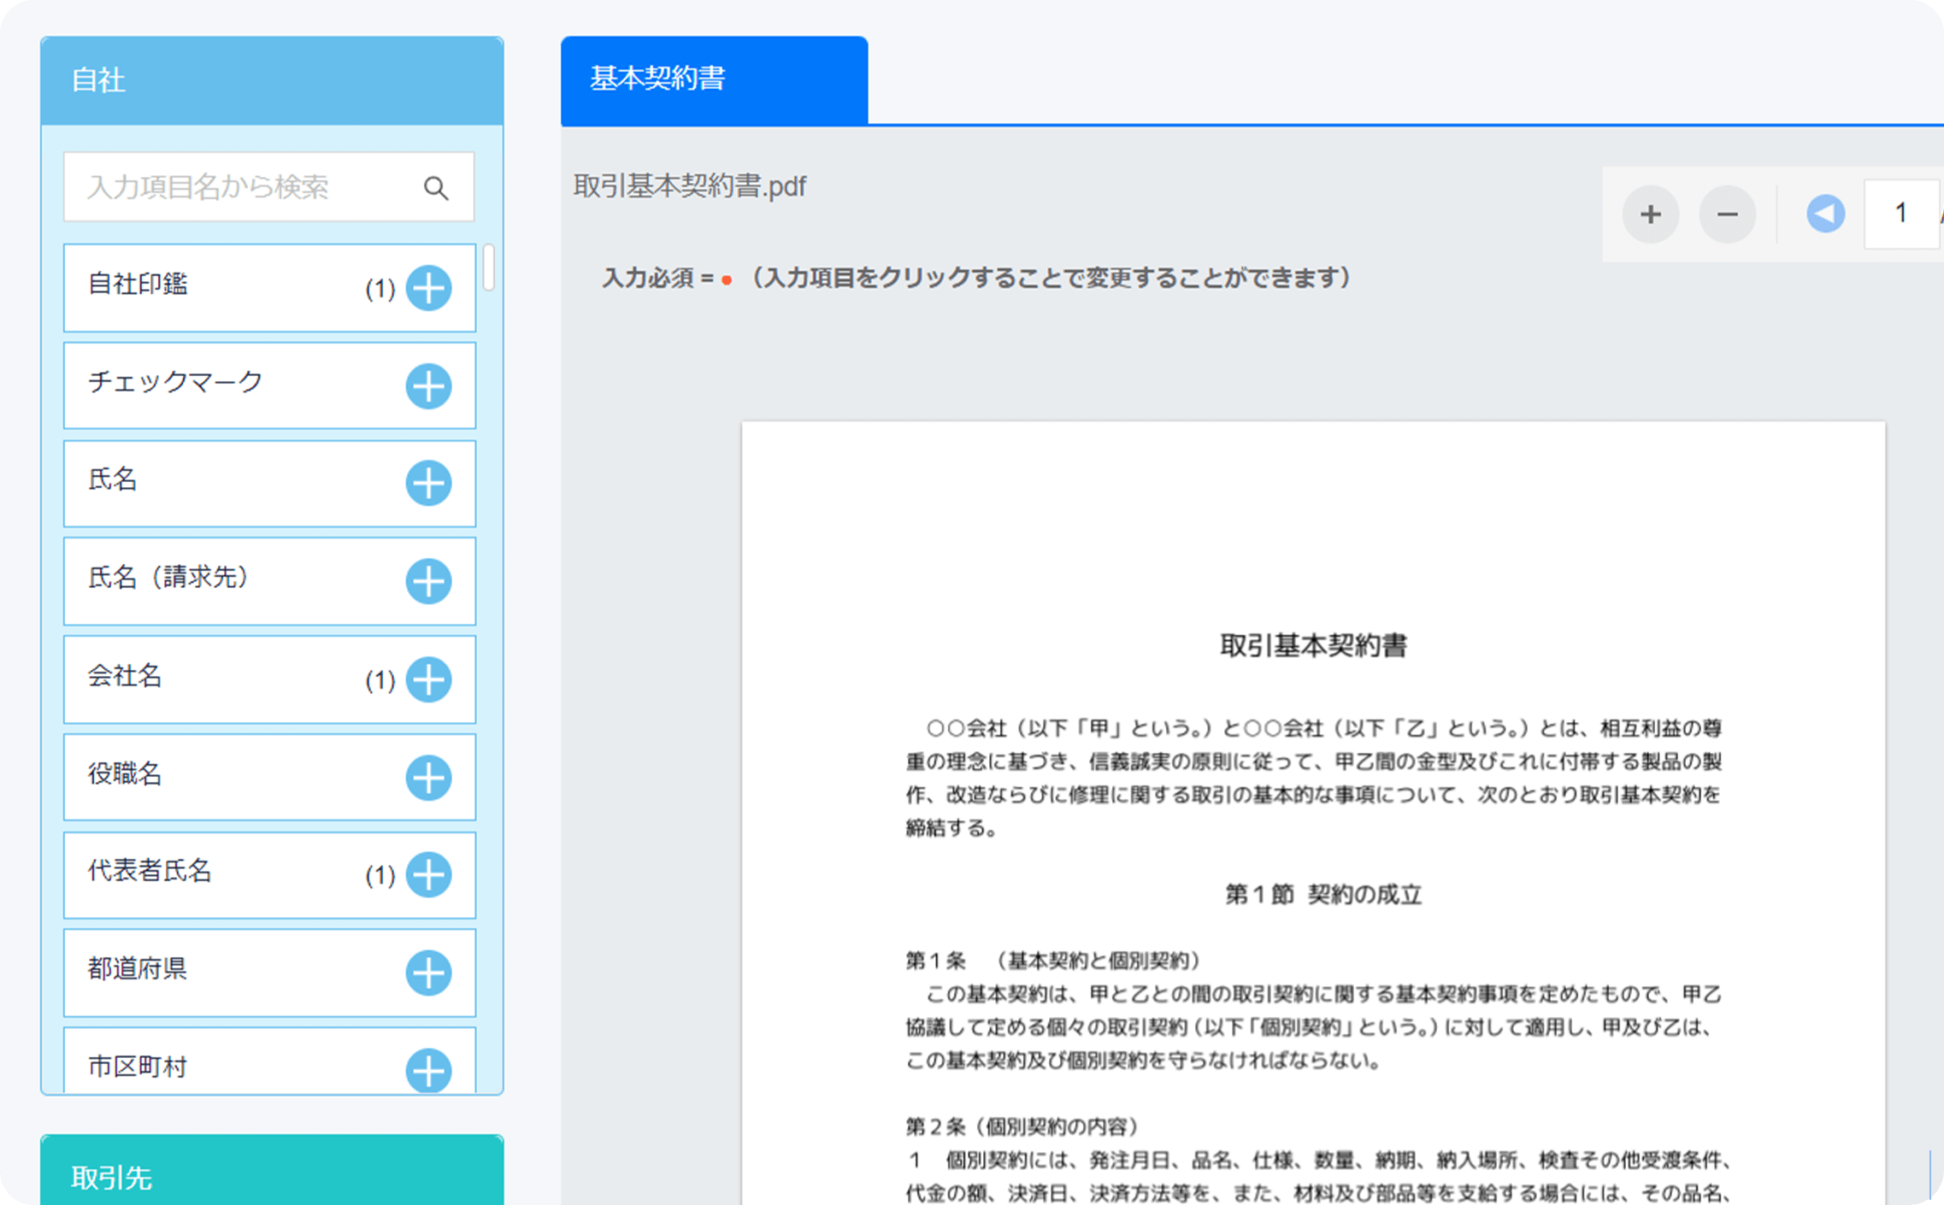Screen dimensions: 1944x1205
Task: Click plus icon beside 会社名
Action: tap(428, 680)
